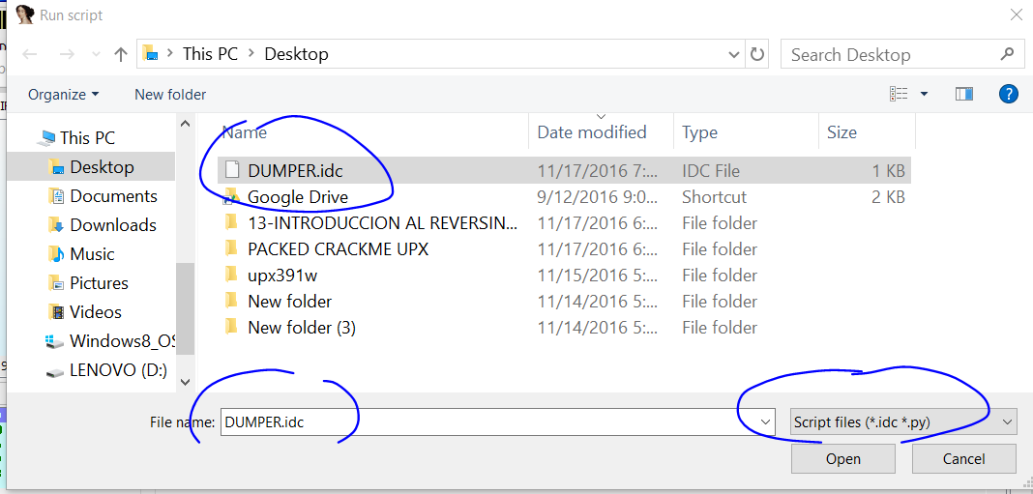Click the change view icon
Screen dimensions: 1033x494
[x=900, y=94]
